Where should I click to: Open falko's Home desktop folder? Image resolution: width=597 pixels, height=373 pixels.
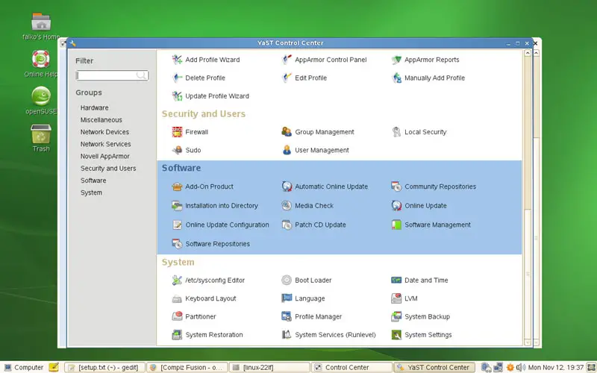coord(41,26)
